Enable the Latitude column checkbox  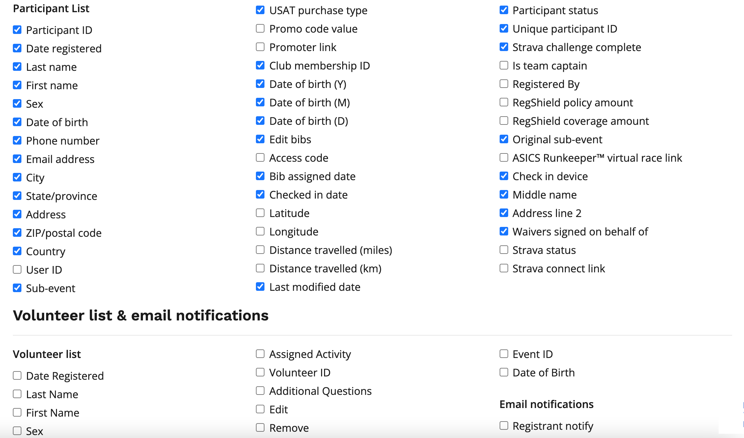pyautogui.click(x=260, y=213)
